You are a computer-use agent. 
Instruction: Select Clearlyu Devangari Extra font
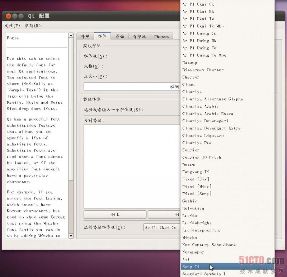point(227,128)
